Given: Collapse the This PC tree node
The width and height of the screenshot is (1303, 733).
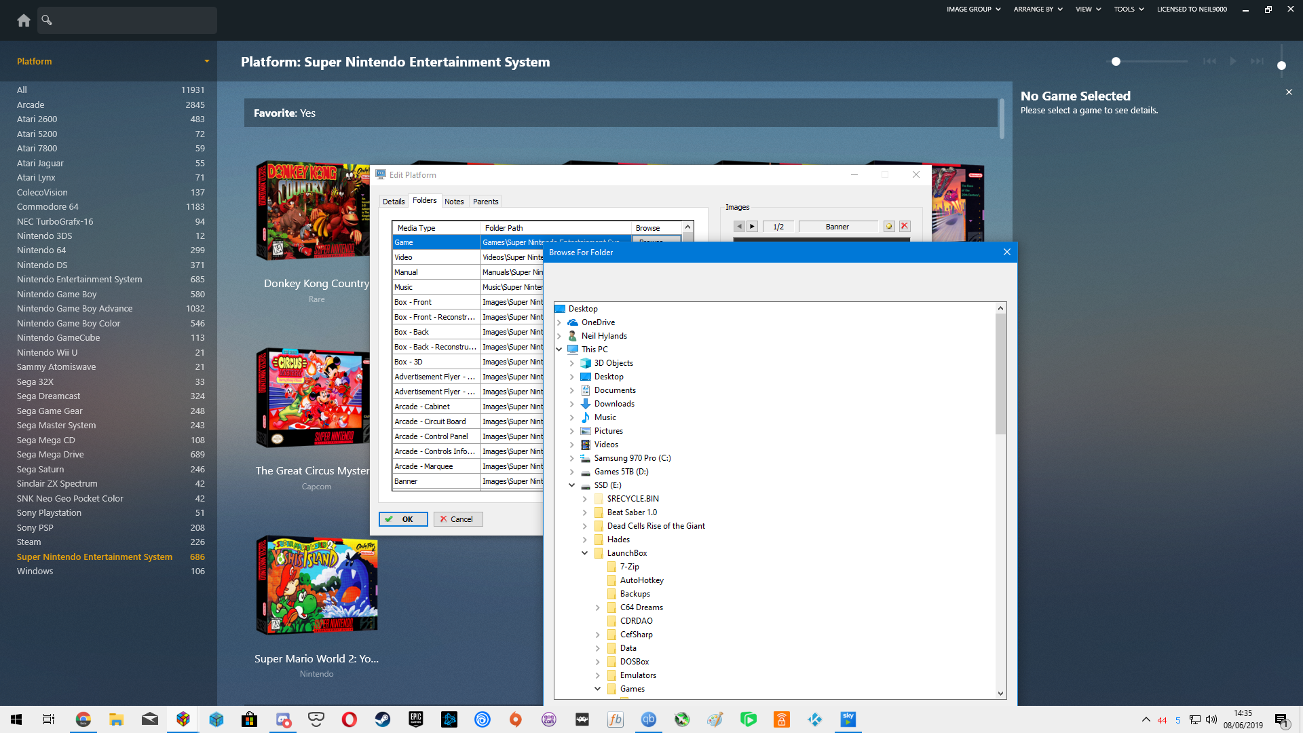Looking at the screenshot, I should coord(559,350).
